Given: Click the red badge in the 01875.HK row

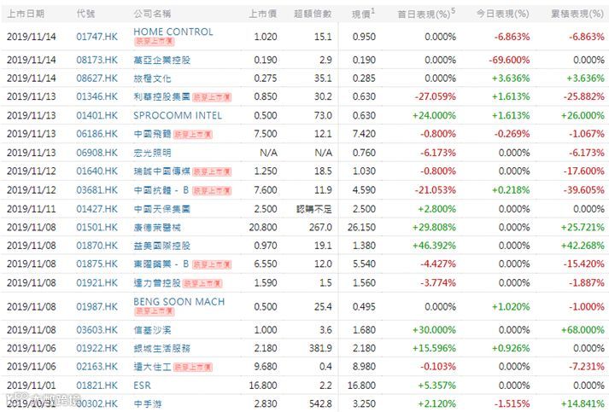Looking at the screenshot, I should [x=212, y=264].
